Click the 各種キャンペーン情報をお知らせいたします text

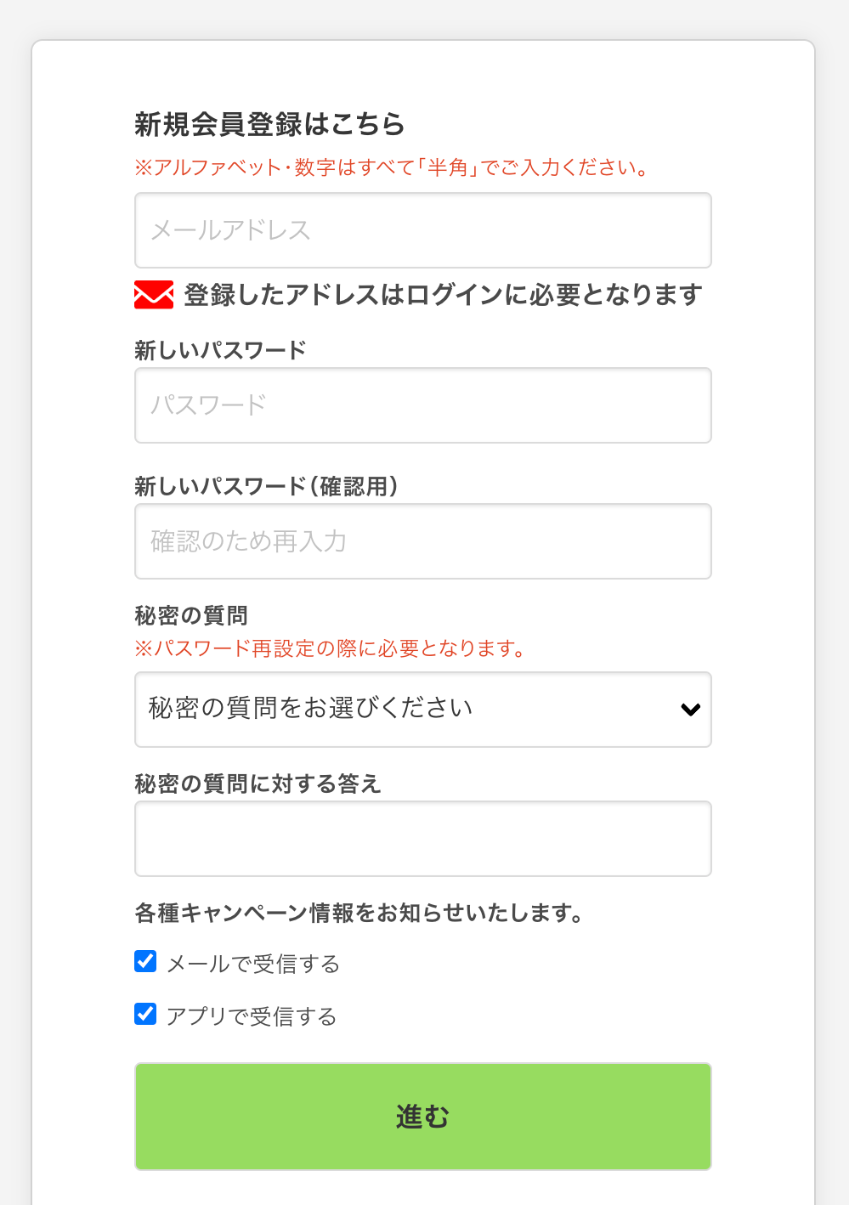tap(359, 913)
